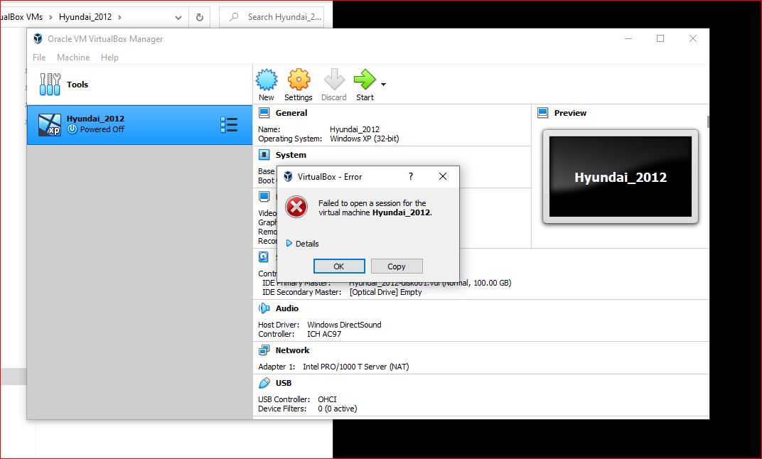Click Hyundai_2012 in the Explorer breadcrumb path
This screenshot has width=762, height=459.
pyautogui.click(x=85, y=17)
